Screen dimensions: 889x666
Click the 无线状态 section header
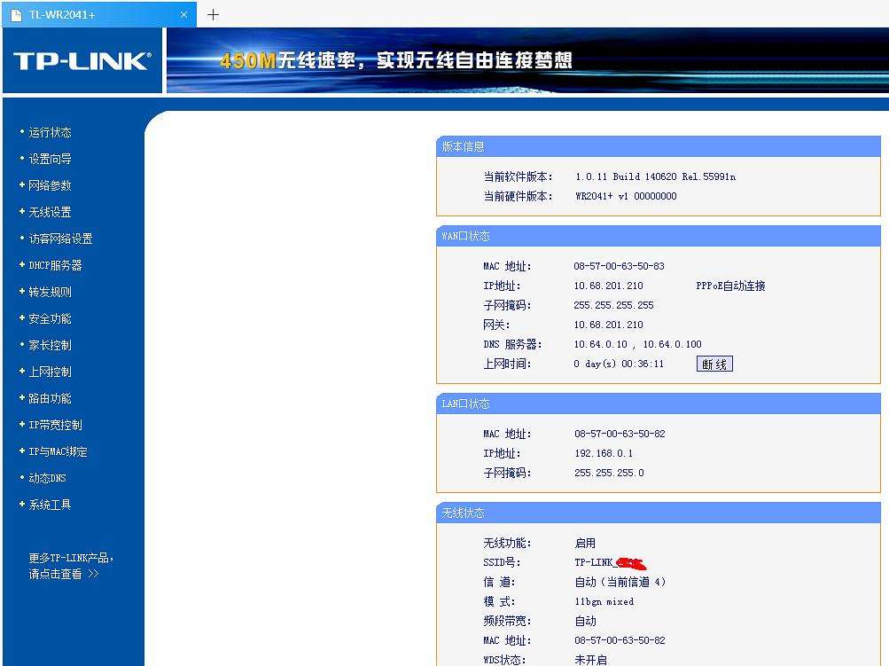(x=659, y=513)
